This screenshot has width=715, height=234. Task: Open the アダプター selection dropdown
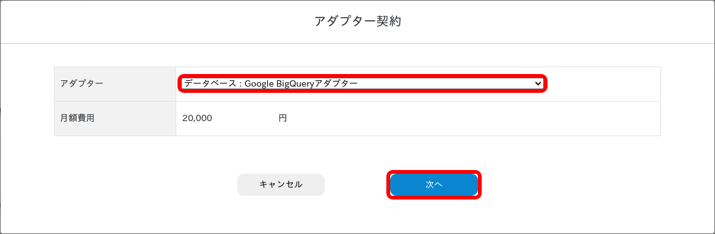[362, 83]
